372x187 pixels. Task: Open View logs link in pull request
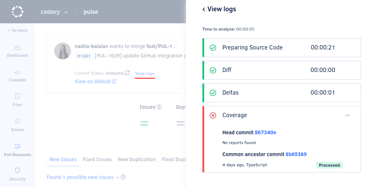tap(145, 73)
